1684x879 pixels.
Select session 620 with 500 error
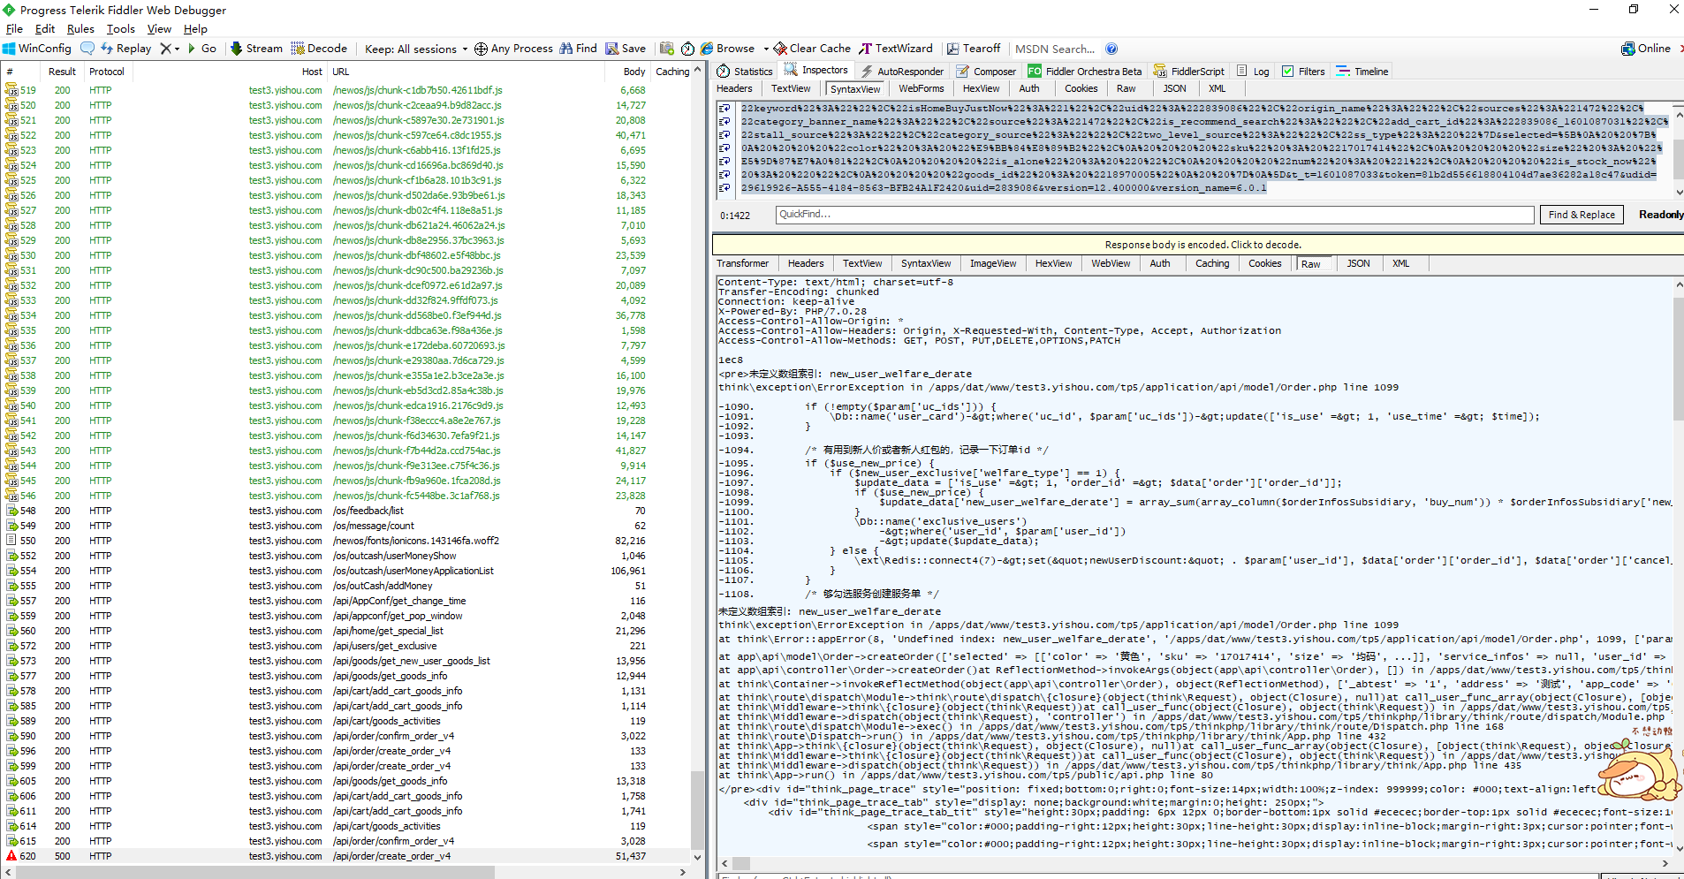345,856
